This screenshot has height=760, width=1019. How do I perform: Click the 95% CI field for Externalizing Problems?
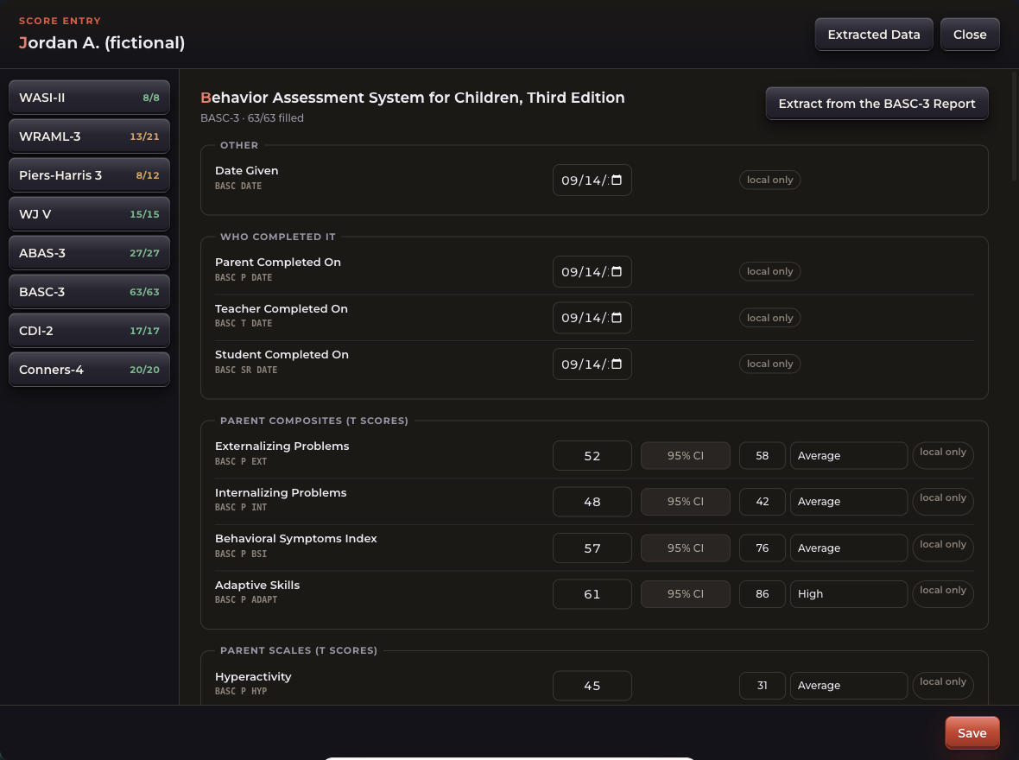tap(686, 456)
